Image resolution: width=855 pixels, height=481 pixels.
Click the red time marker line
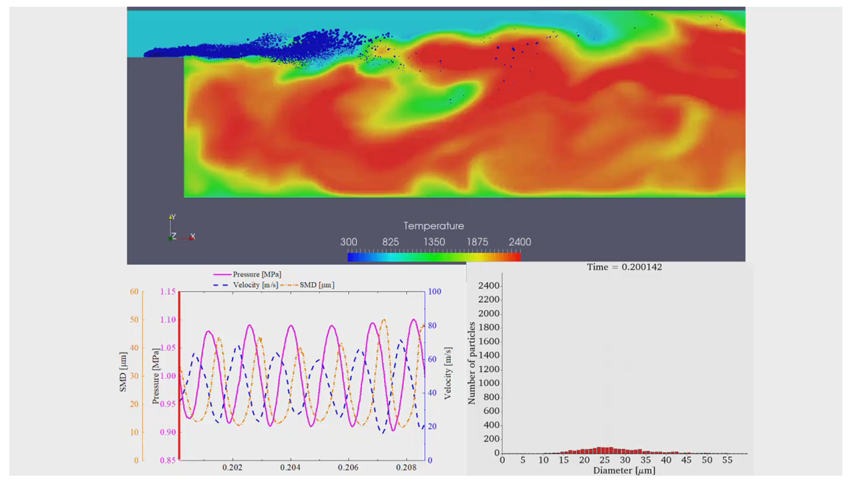pos(179,376)
